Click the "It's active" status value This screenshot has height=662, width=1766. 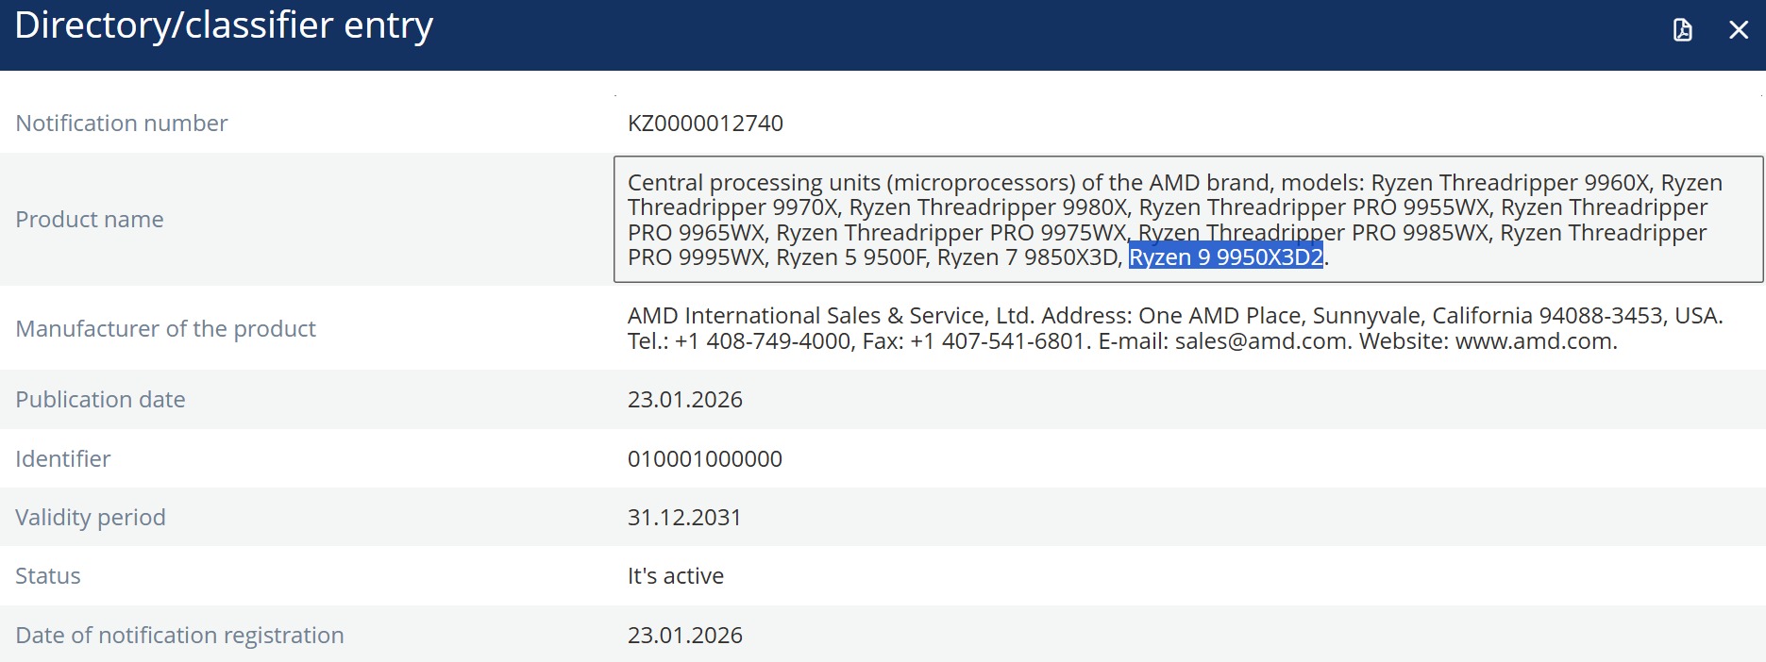pyautogui.click(x=675, y=576)
